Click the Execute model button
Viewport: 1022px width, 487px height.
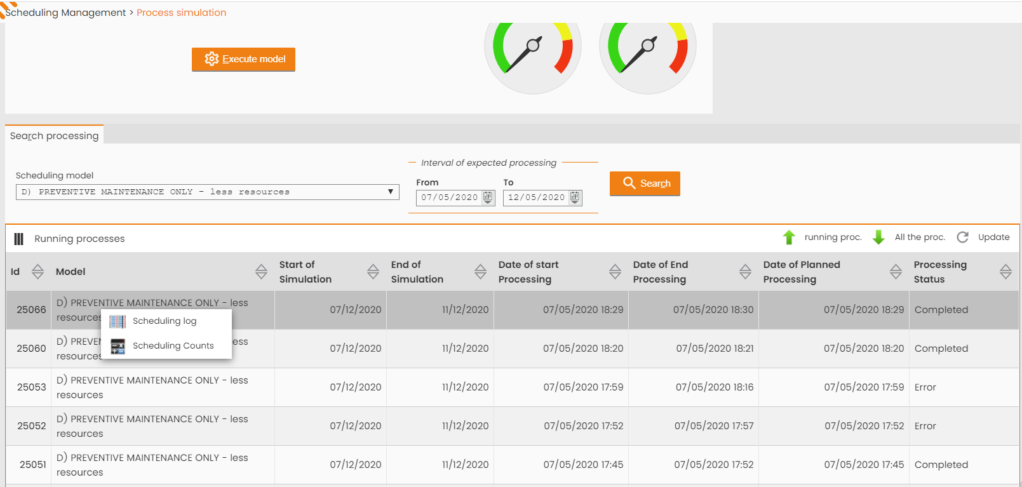243,59
